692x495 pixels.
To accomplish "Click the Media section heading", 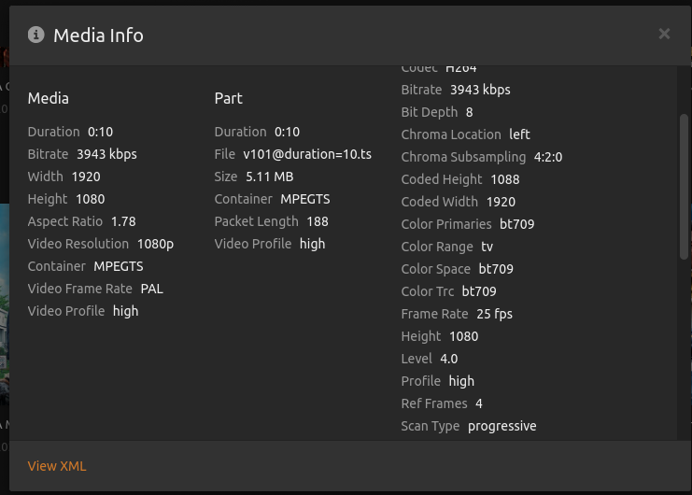I will click(x=49, y=98).
